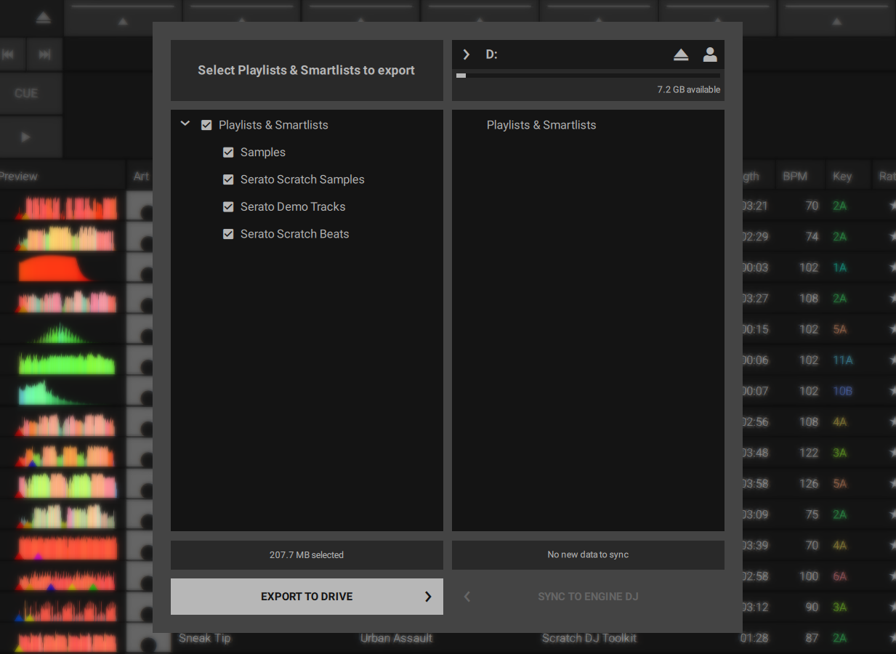Click the BPM value 122

coord(809,453)
